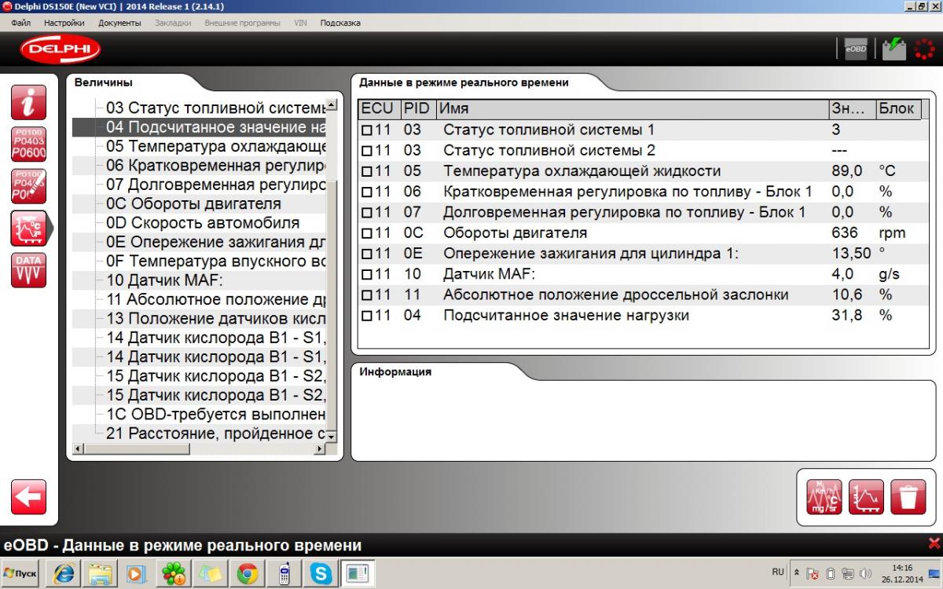Toggle checkbox for Подсчитанное значение нагрузки row
Image resolution: width=943 pixels, height=589 pixels.
(365, 316)
